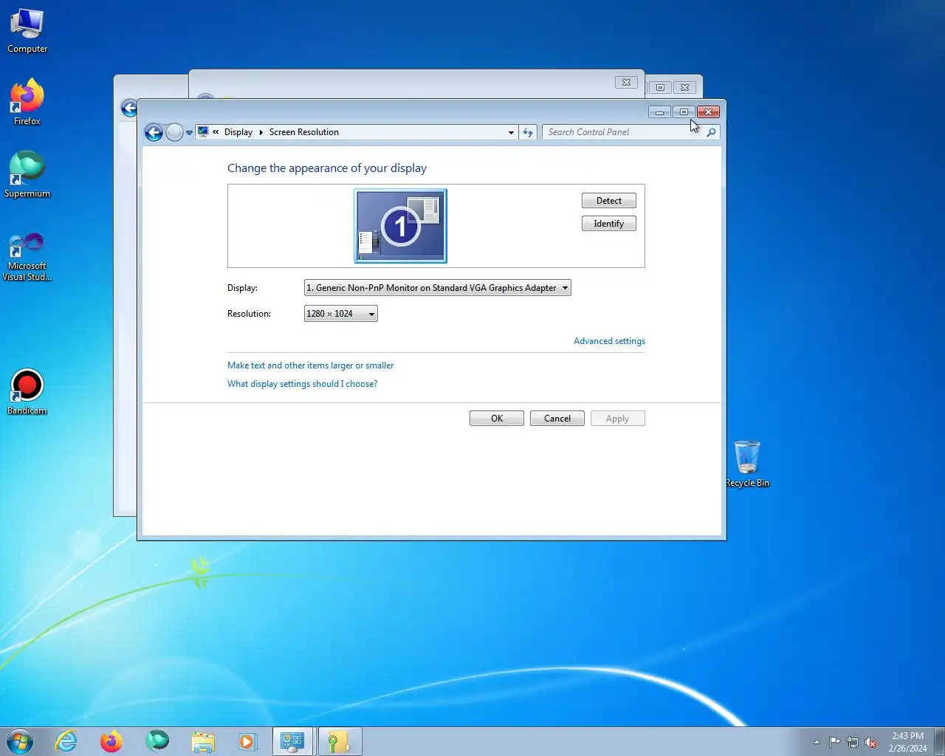Click the Cancel button

557,419
